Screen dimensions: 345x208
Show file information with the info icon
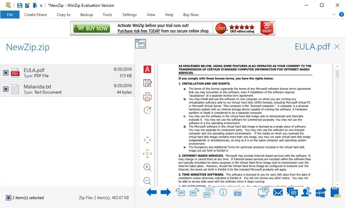(x=223, y=192)
